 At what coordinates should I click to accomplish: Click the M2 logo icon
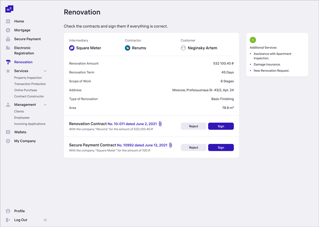tap(9, 9)
